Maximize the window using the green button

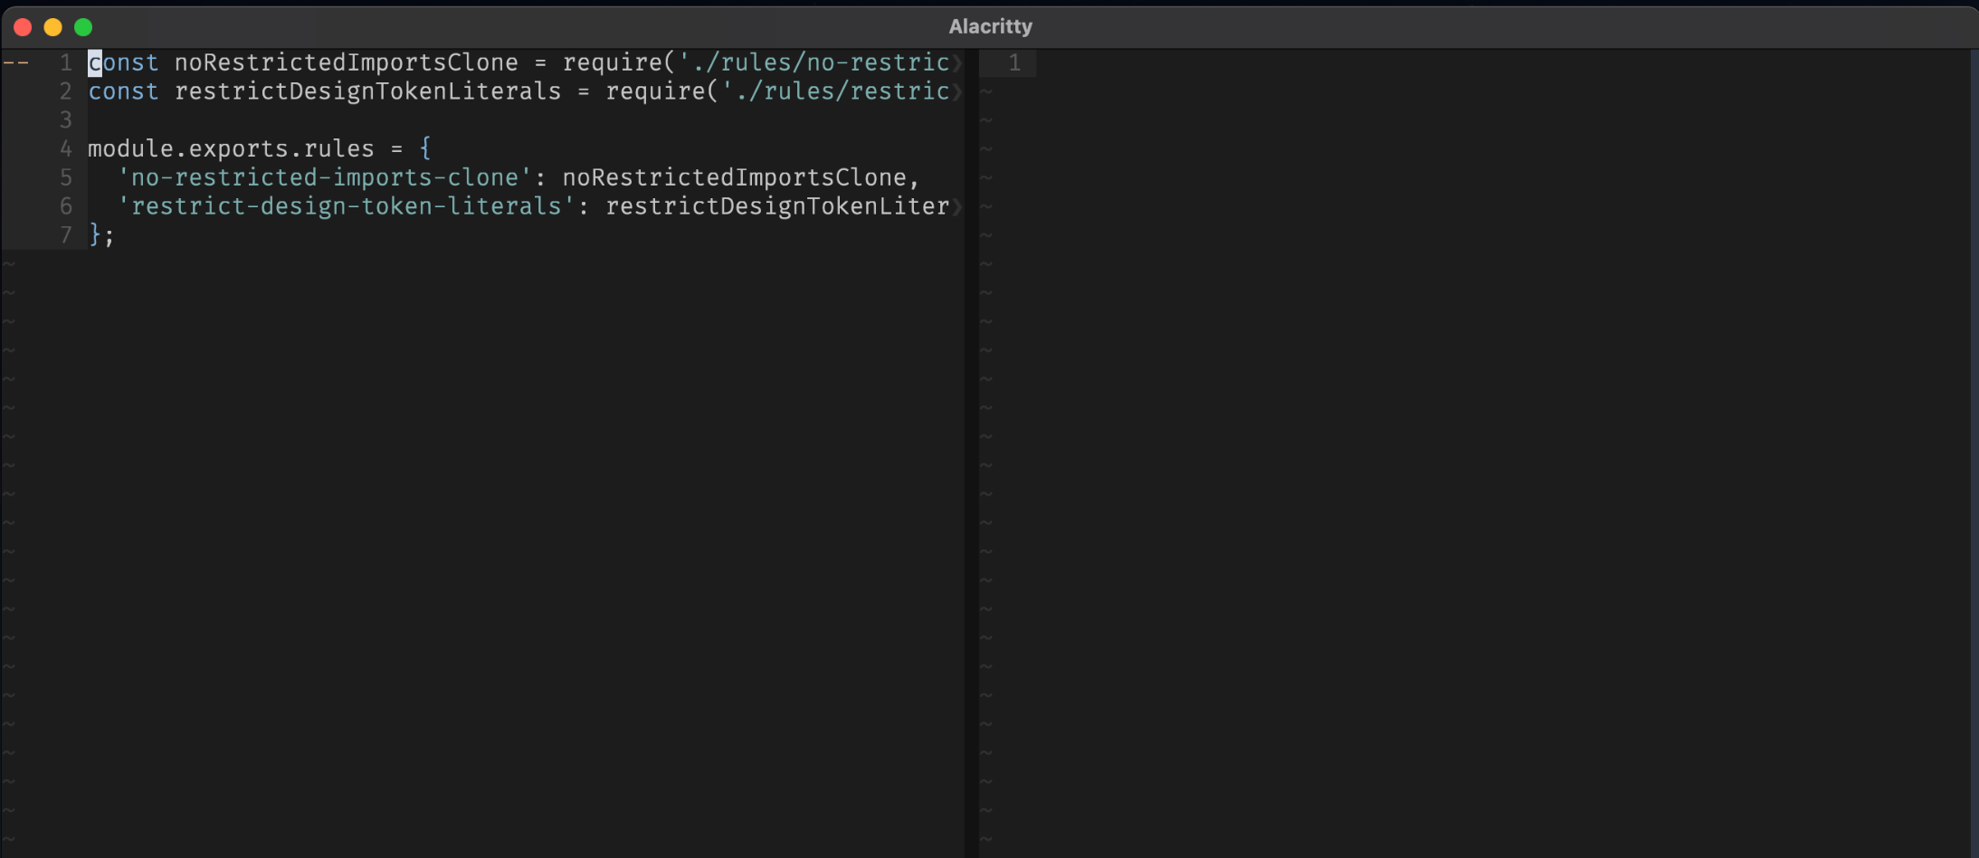point(83,27)
